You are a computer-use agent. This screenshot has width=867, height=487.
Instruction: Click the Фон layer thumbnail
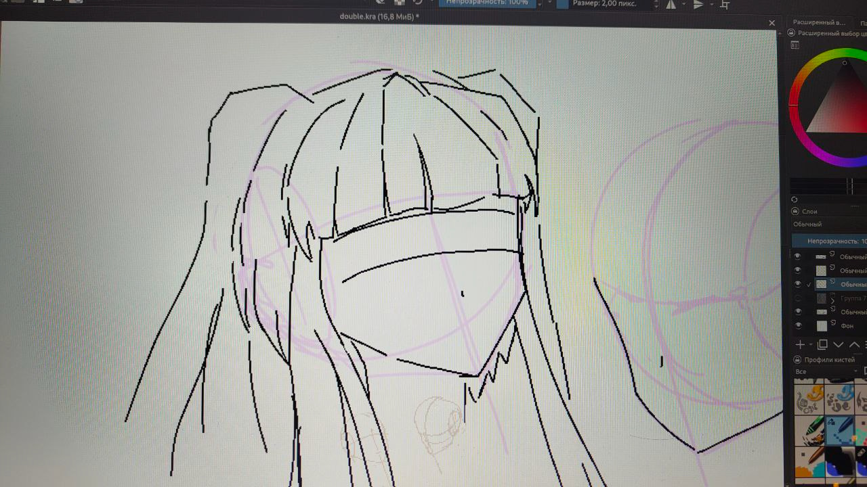[822, 325]
